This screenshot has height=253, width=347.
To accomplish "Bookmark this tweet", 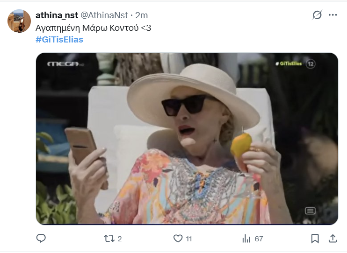I will [315, 239].
